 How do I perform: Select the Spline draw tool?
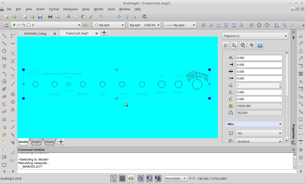click(x=4, y=112)
